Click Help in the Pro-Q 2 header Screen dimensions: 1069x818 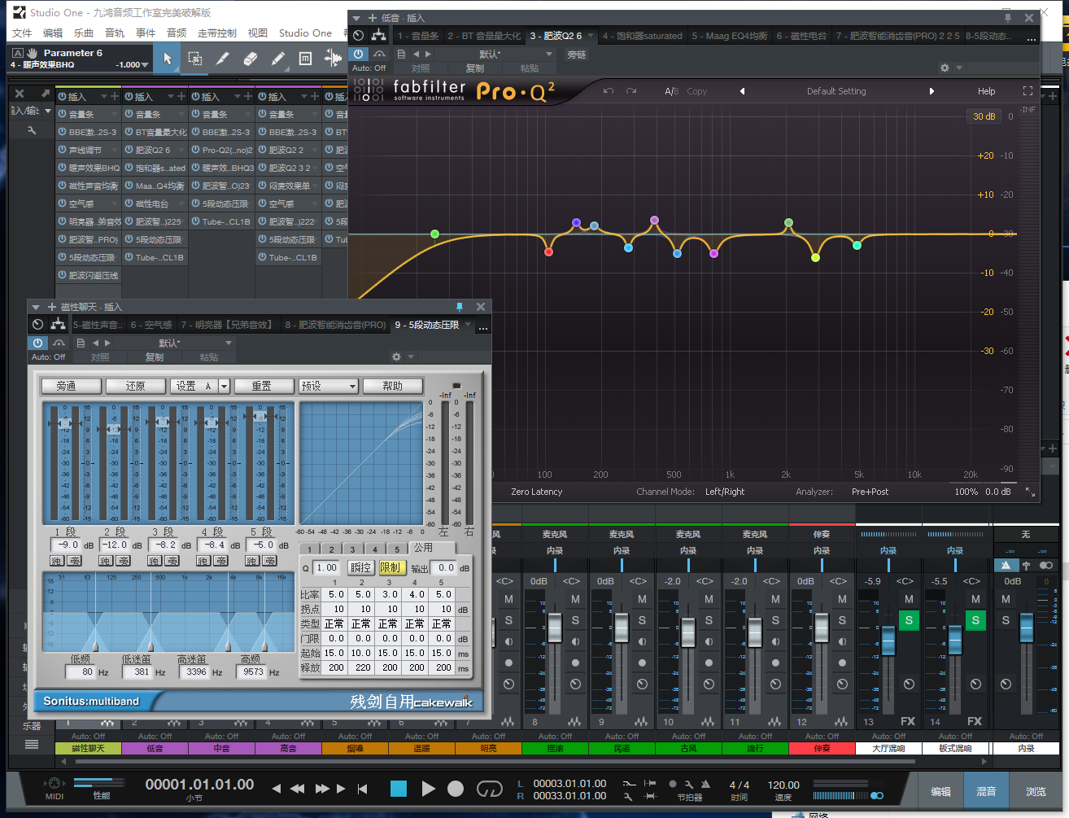click(x=986, y=91)
